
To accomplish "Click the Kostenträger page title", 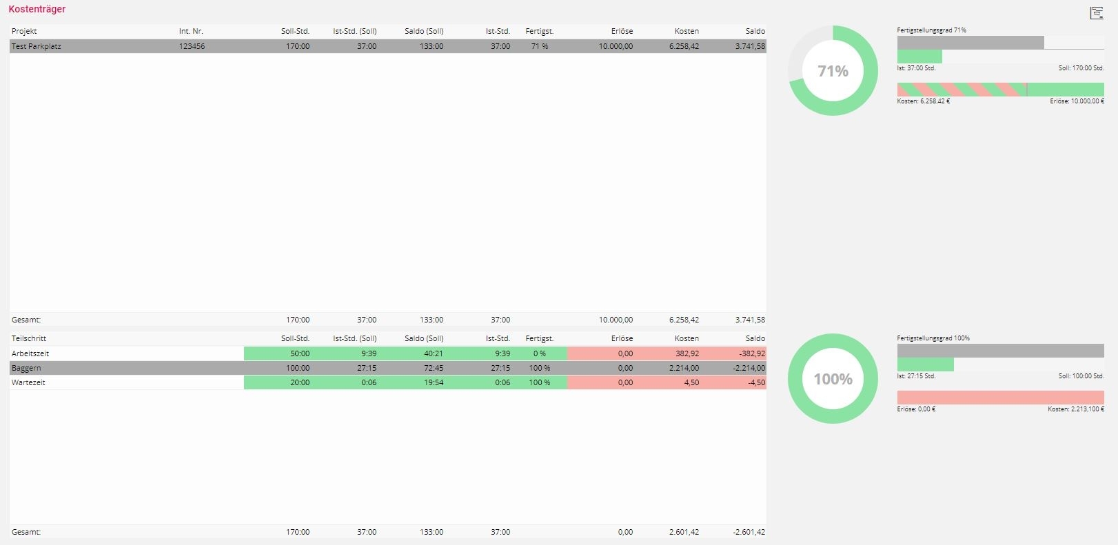I will (x=37, y=10).
